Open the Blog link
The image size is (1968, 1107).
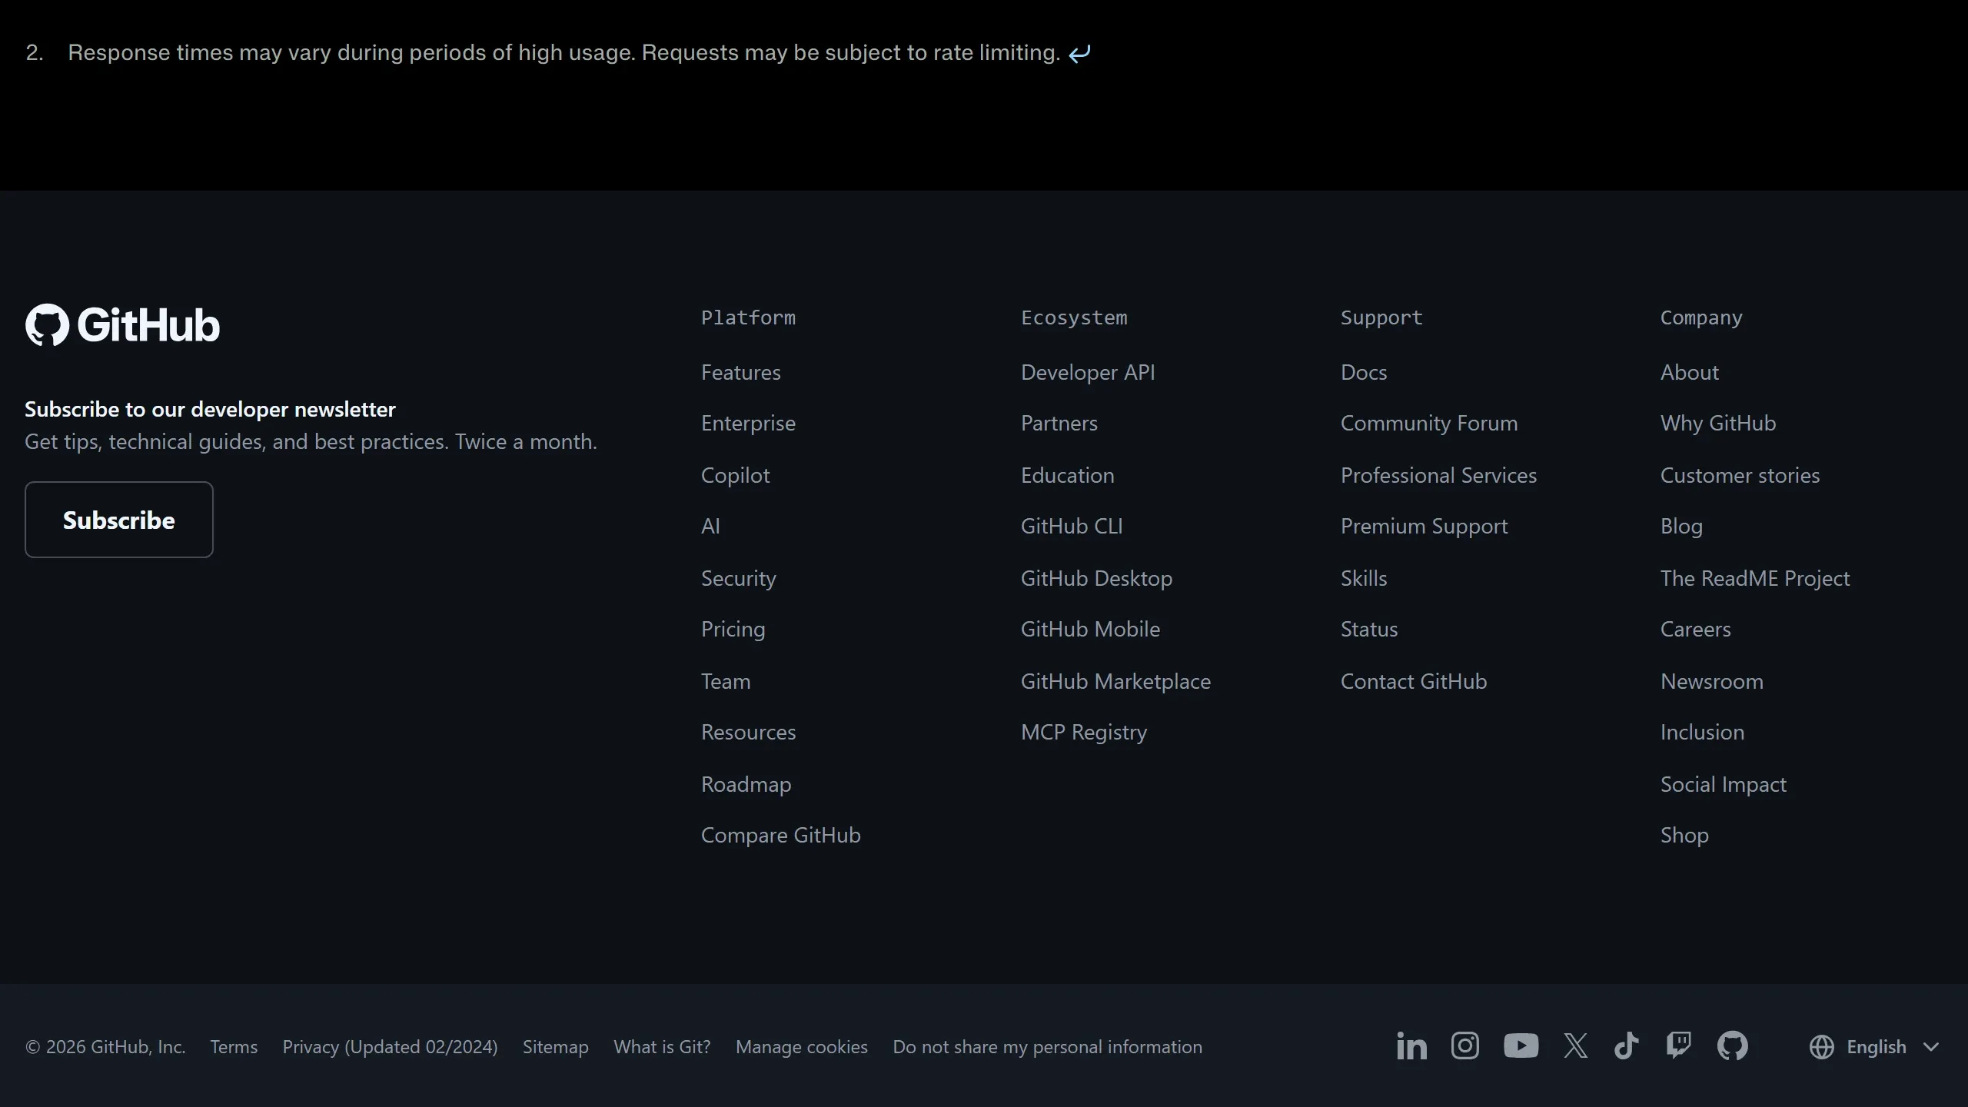point(1681,526)
